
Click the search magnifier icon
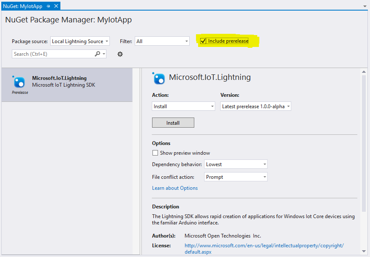(x=97, y=54)
